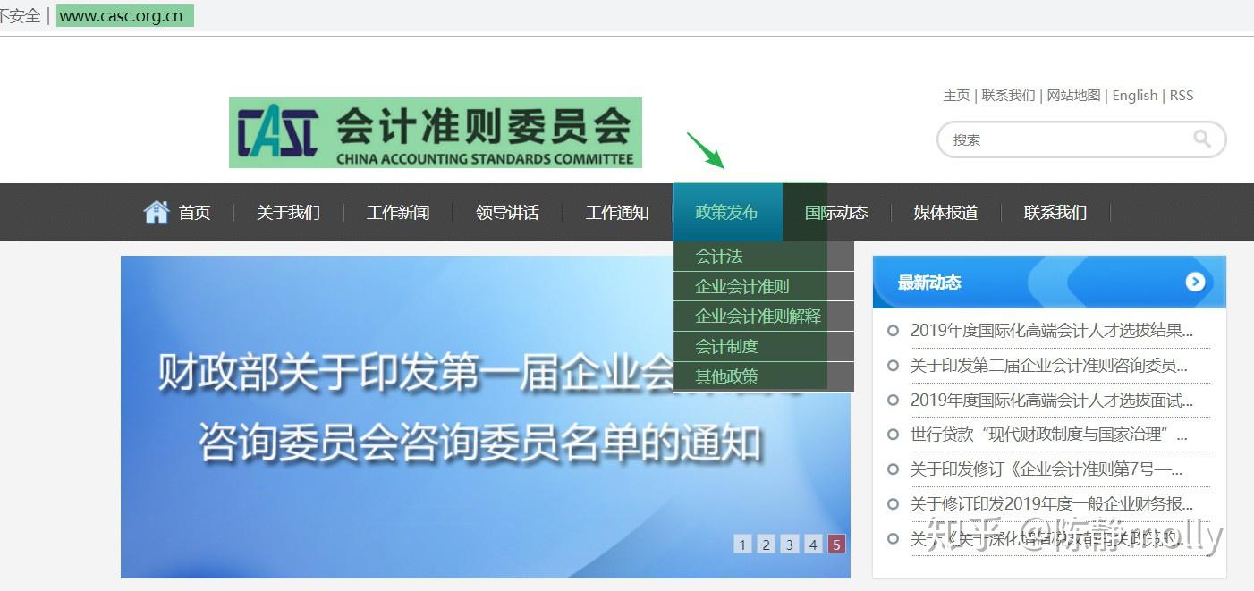
Task: Open 最新动态 via the circular arrow icon
Action: 1195,282
